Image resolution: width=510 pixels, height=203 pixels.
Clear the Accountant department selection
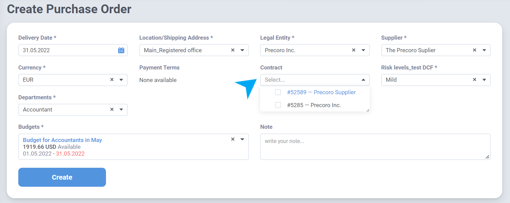[x=112, y=109]
